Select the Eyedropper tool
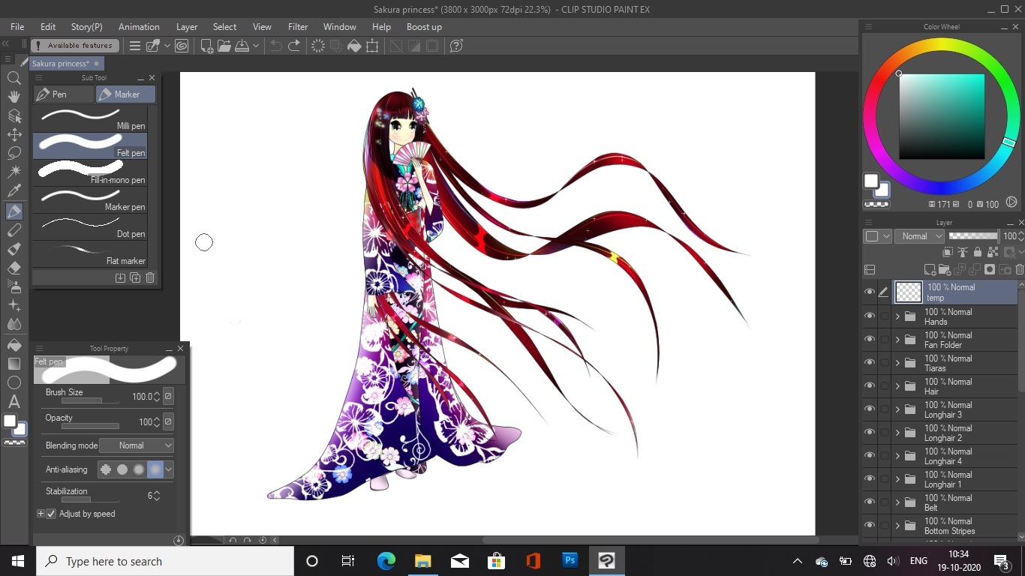Viewport: 1025px width, 576px height. [14, 191]
